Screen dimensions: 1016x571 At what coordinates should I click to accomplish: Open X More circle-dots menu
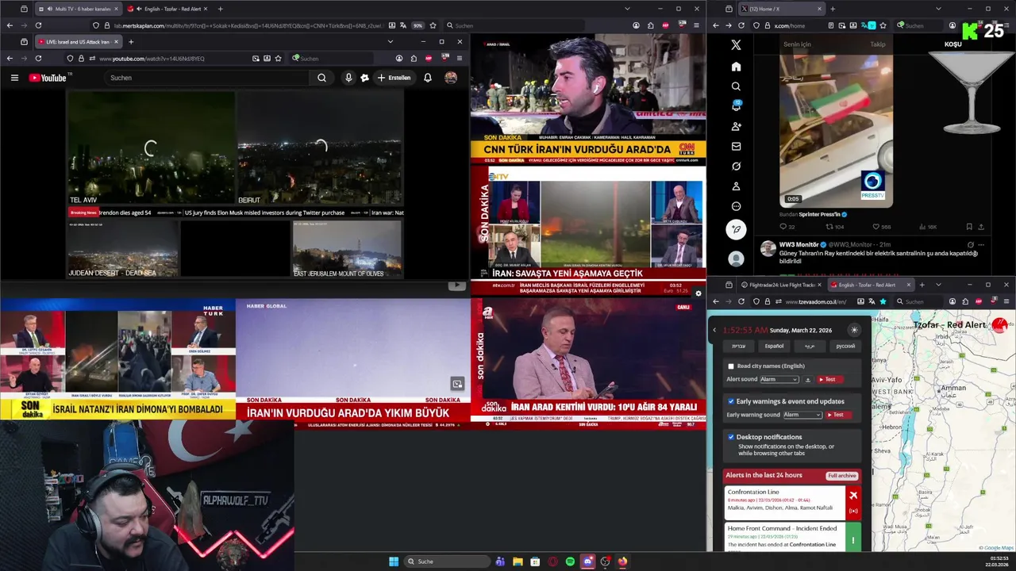[736, 206]
